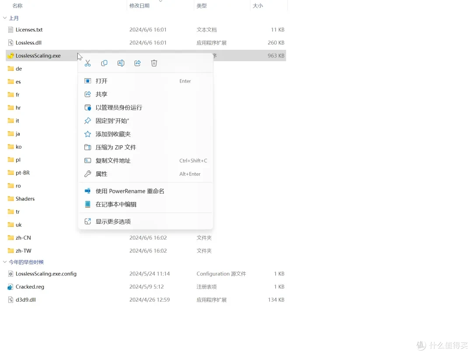Click the file name LosslessScaling.exe
Screen dimensions: 472x355
[x=38, y=56]
